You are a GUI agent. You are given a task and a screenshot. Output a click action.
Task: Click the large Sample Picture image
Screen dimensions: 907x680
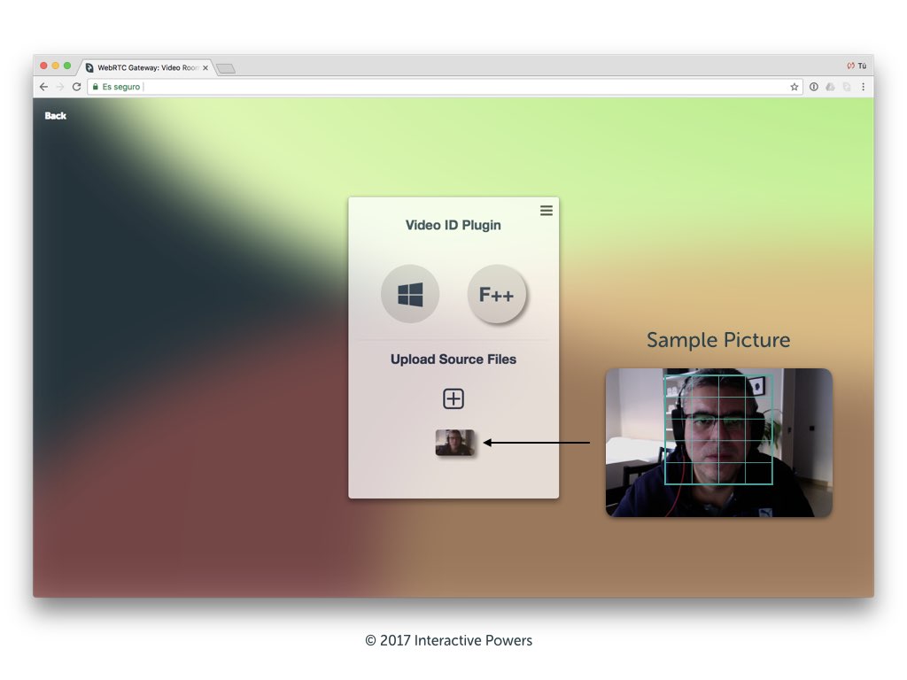[718, 443]
